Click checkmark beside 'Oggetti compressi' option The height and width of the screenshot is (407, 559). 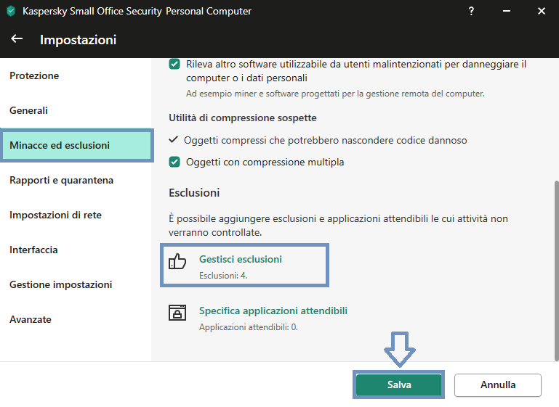[173, 139]
